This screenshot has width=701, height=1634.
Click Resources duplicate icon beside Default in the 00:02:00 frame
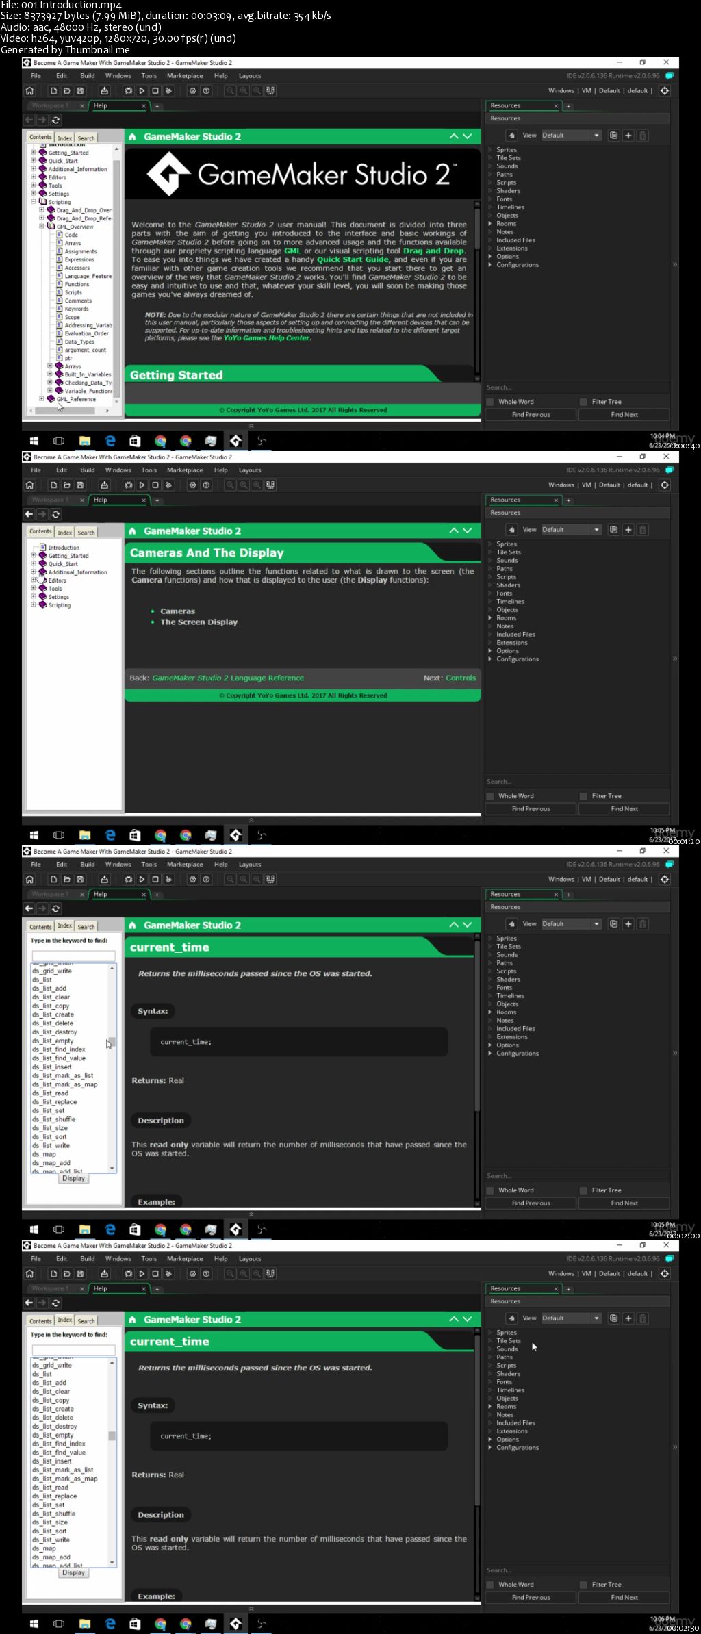[x=613, y=924]
